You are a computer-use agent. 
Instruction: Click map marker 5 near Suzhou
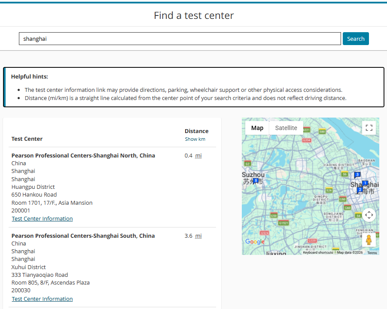tap(256, 181)
